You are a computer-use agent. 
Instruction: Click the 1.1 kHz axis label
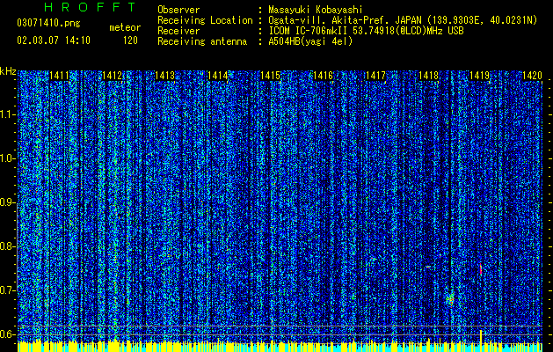(x=7, y=114)
